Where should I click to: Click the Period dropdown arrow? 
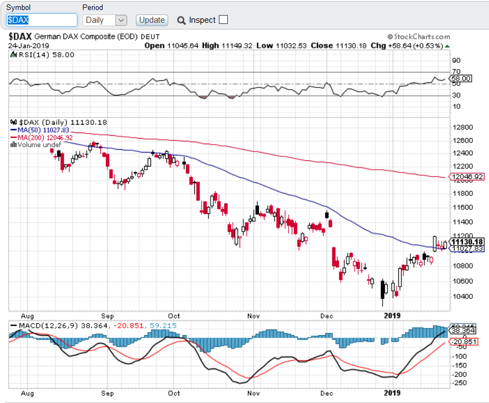(x=121, y=20)
